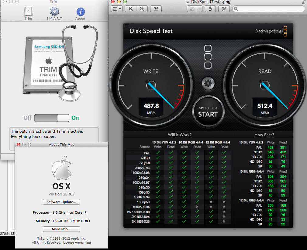Open the Preview view mode dropdown
Screen dimensions: 307x250
[x=117, y=9]
